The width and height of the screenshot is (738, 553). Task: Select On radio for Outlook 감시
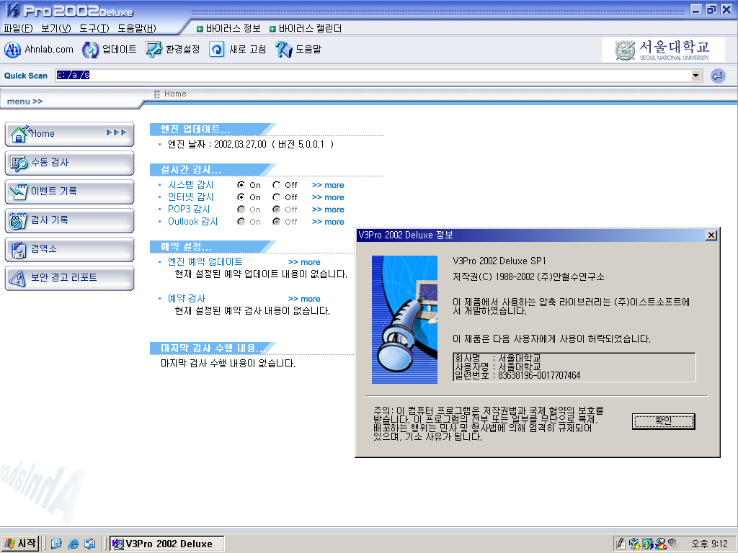[241, 222]
